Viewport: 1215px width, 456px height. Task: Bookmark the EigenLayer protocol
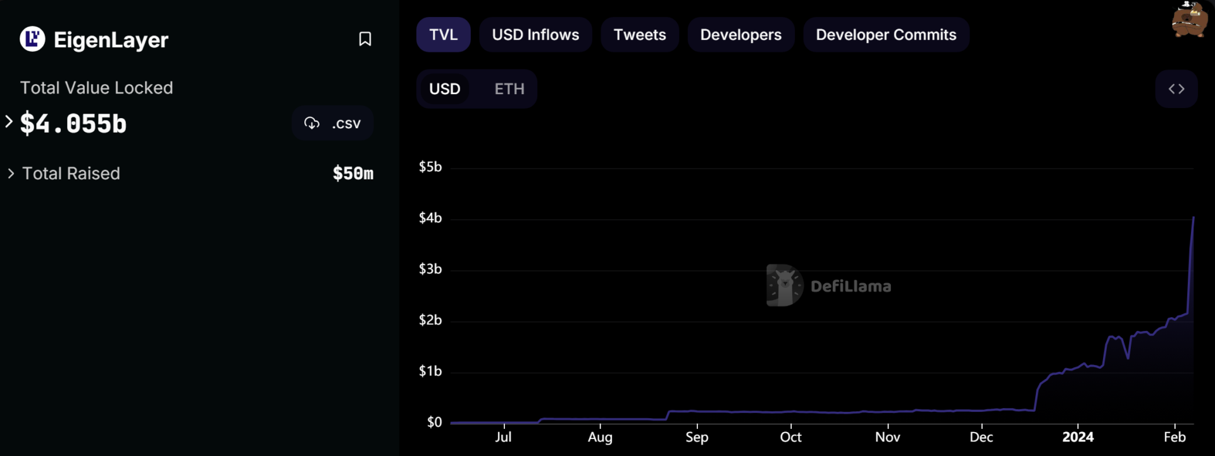(364, 39)
